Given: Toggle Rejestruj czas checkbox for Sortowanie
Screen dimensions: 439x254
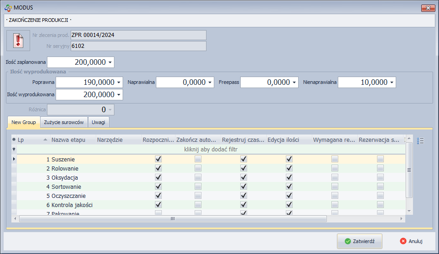Looking at the screenshot, I should (243, 187).
